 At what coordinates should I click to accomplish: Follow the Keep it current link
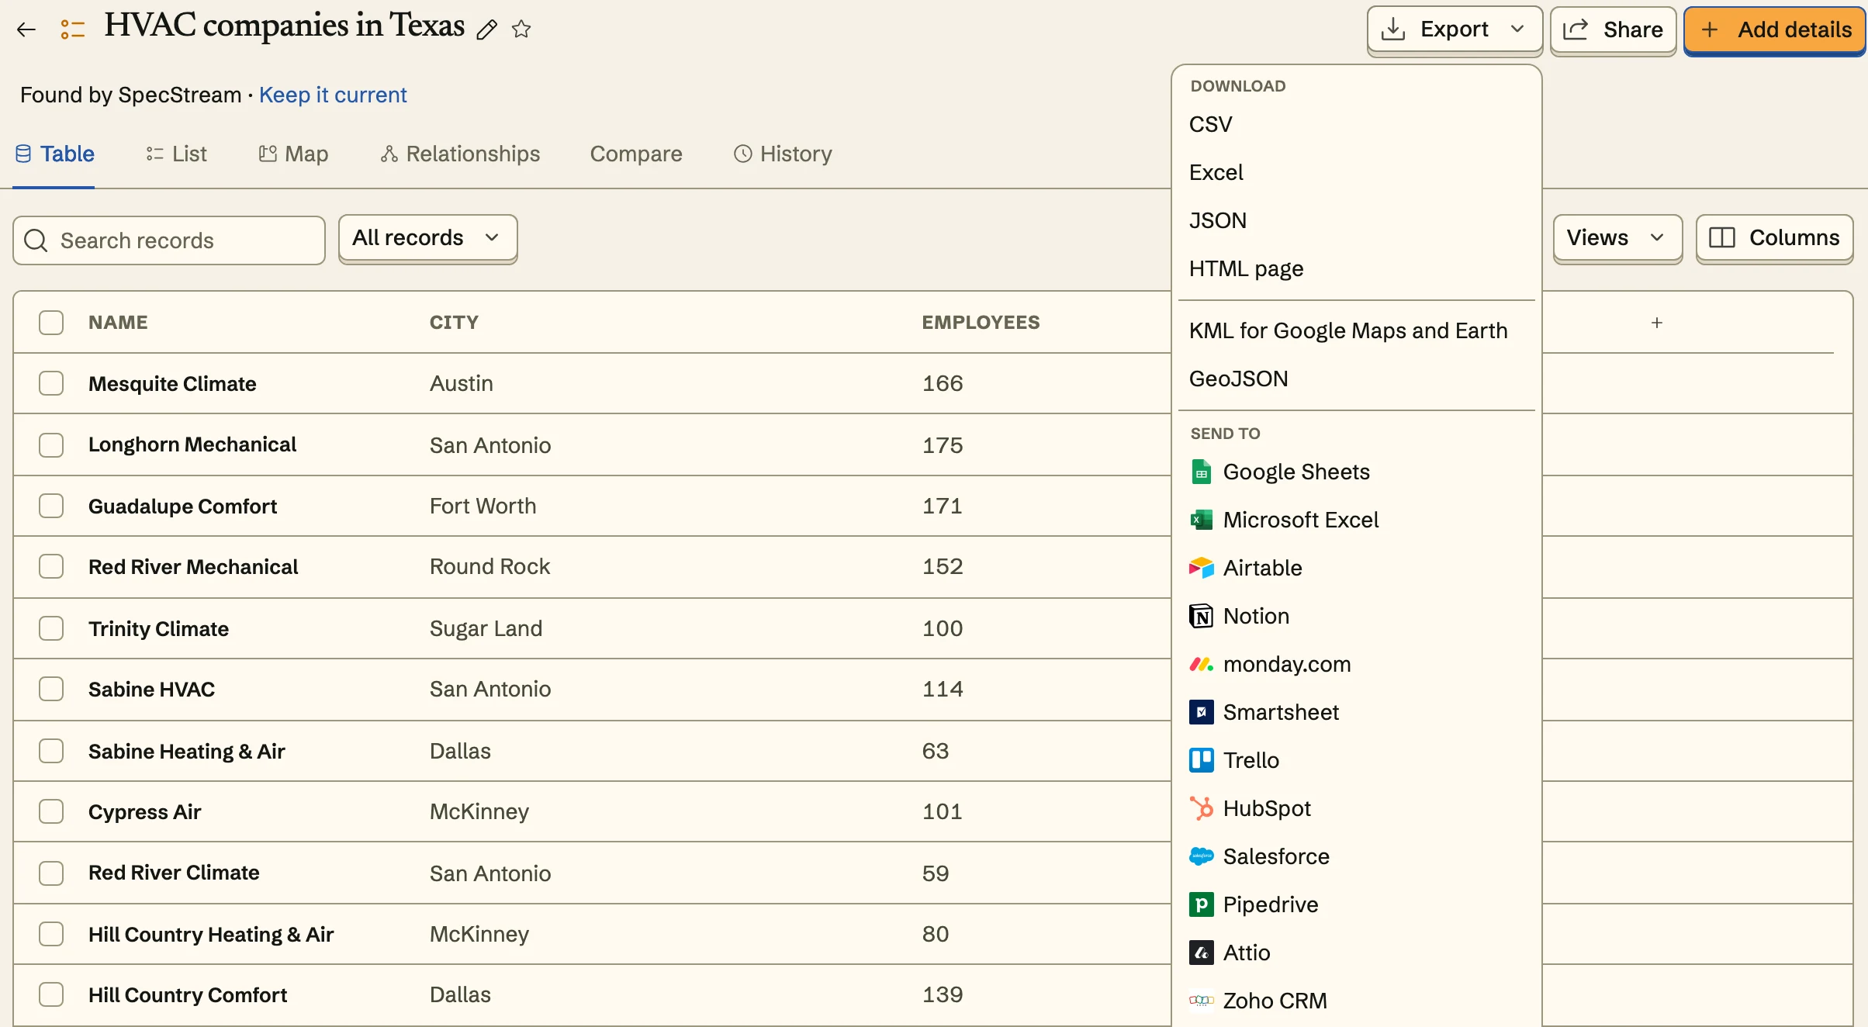pos(333,95)
